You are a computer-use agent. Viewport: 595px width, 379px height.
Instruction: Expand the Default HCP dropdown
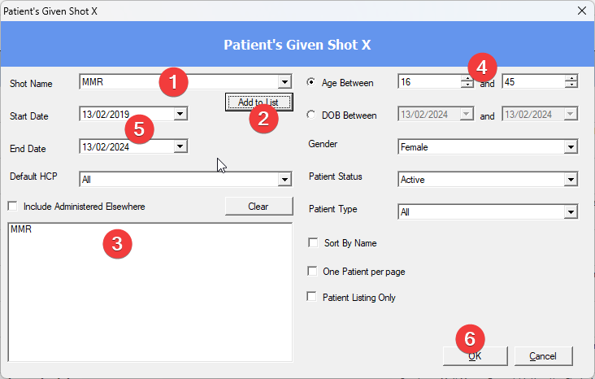point(284,179)
